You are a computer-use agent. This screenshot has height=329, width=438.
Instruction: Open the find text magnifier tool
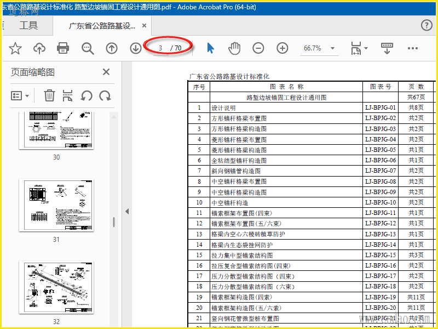88,48
